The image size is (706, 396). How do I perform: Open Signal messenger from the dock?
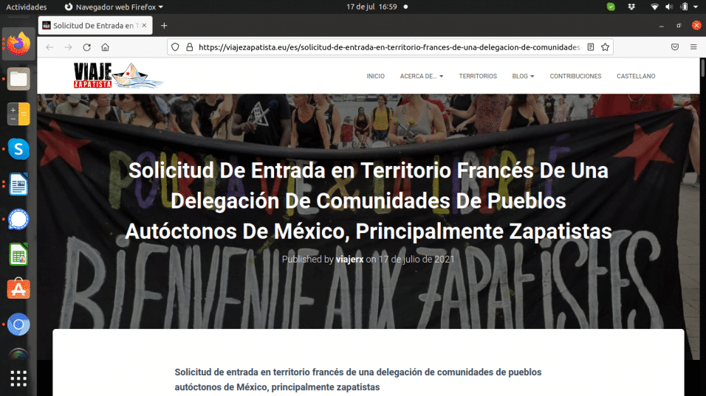pos(18,219)
